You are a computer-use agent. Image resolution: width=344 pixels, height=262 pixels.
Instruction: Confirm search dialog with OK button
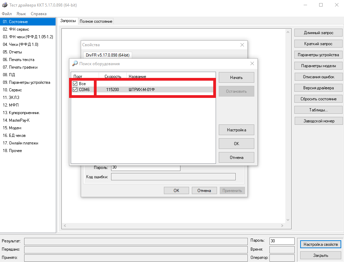[x=236, y=144]
